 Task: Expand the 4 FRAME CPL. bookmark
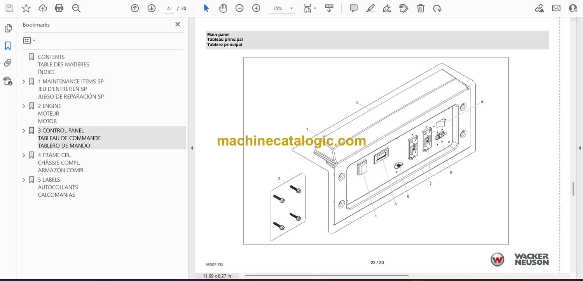24,155
